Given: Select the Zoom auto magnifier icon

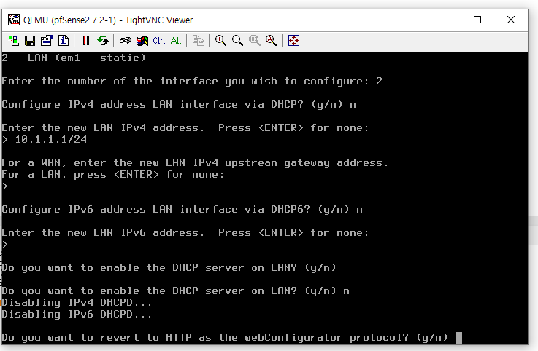Looking at the screenshot, I should tap(271, 41).
